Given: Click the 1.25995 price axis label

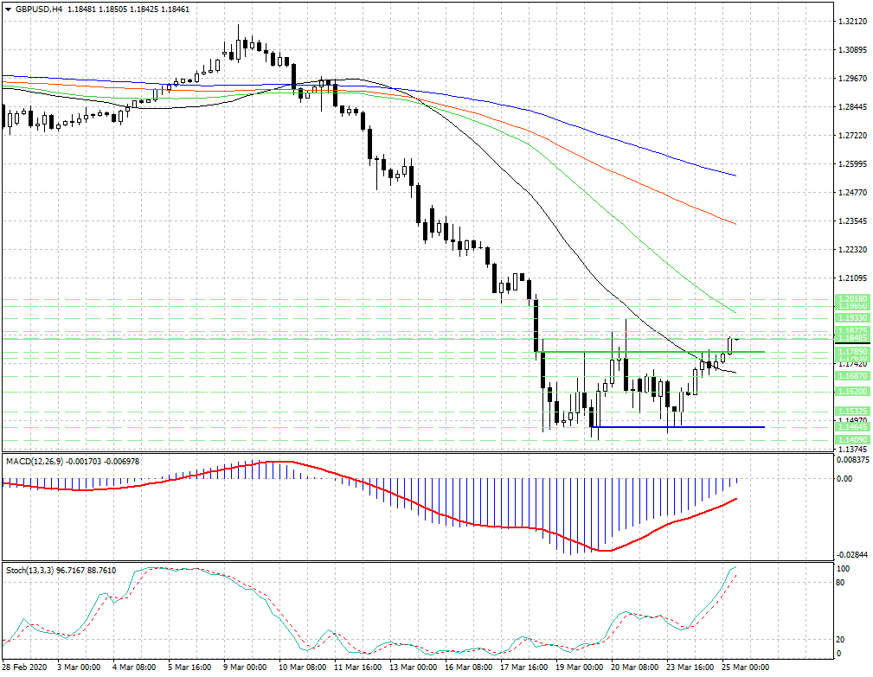Looking at the screenshot, I should pos(852,164).
